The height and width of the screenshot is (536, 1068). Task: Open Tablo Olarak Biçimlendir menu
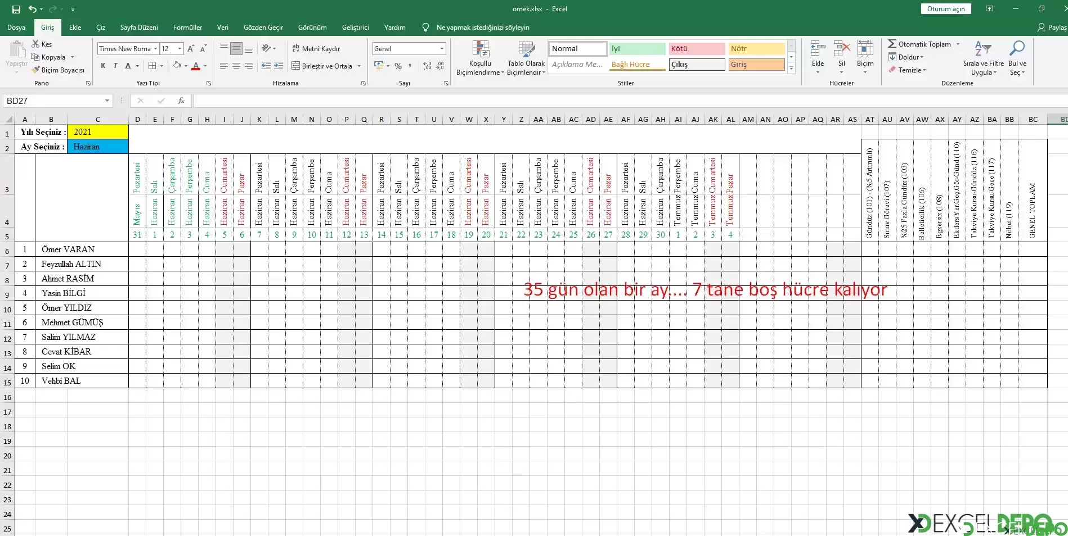pos(526,58)
